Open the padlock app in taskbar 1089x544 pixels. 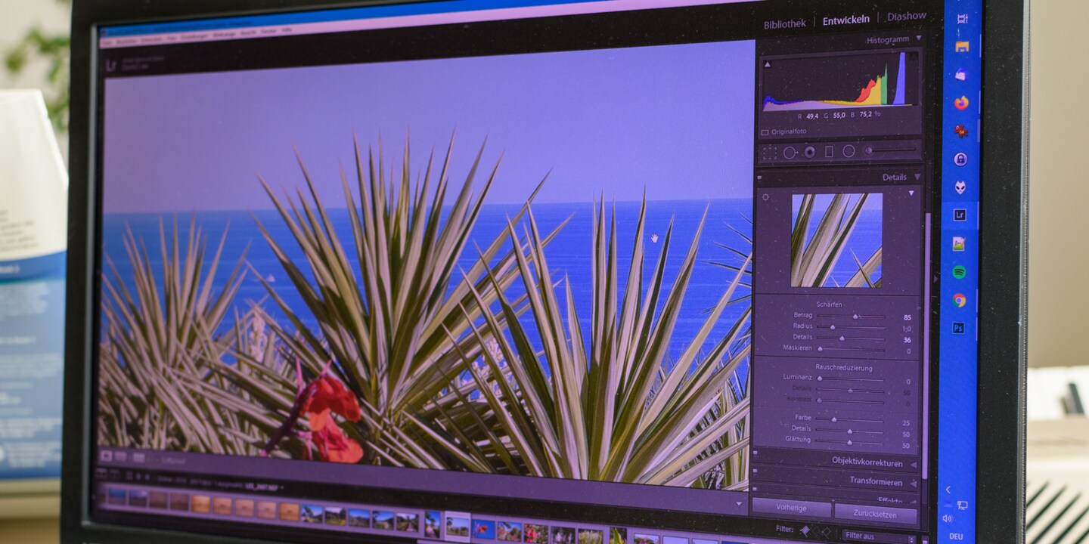coord(960,159)
